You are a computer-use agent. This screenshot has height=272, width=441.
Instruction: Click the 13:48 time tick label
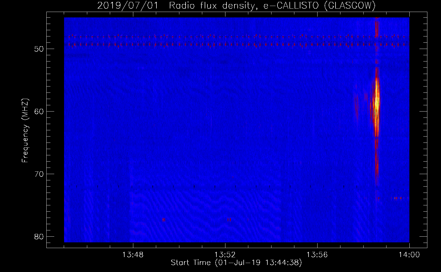[133, 255]
